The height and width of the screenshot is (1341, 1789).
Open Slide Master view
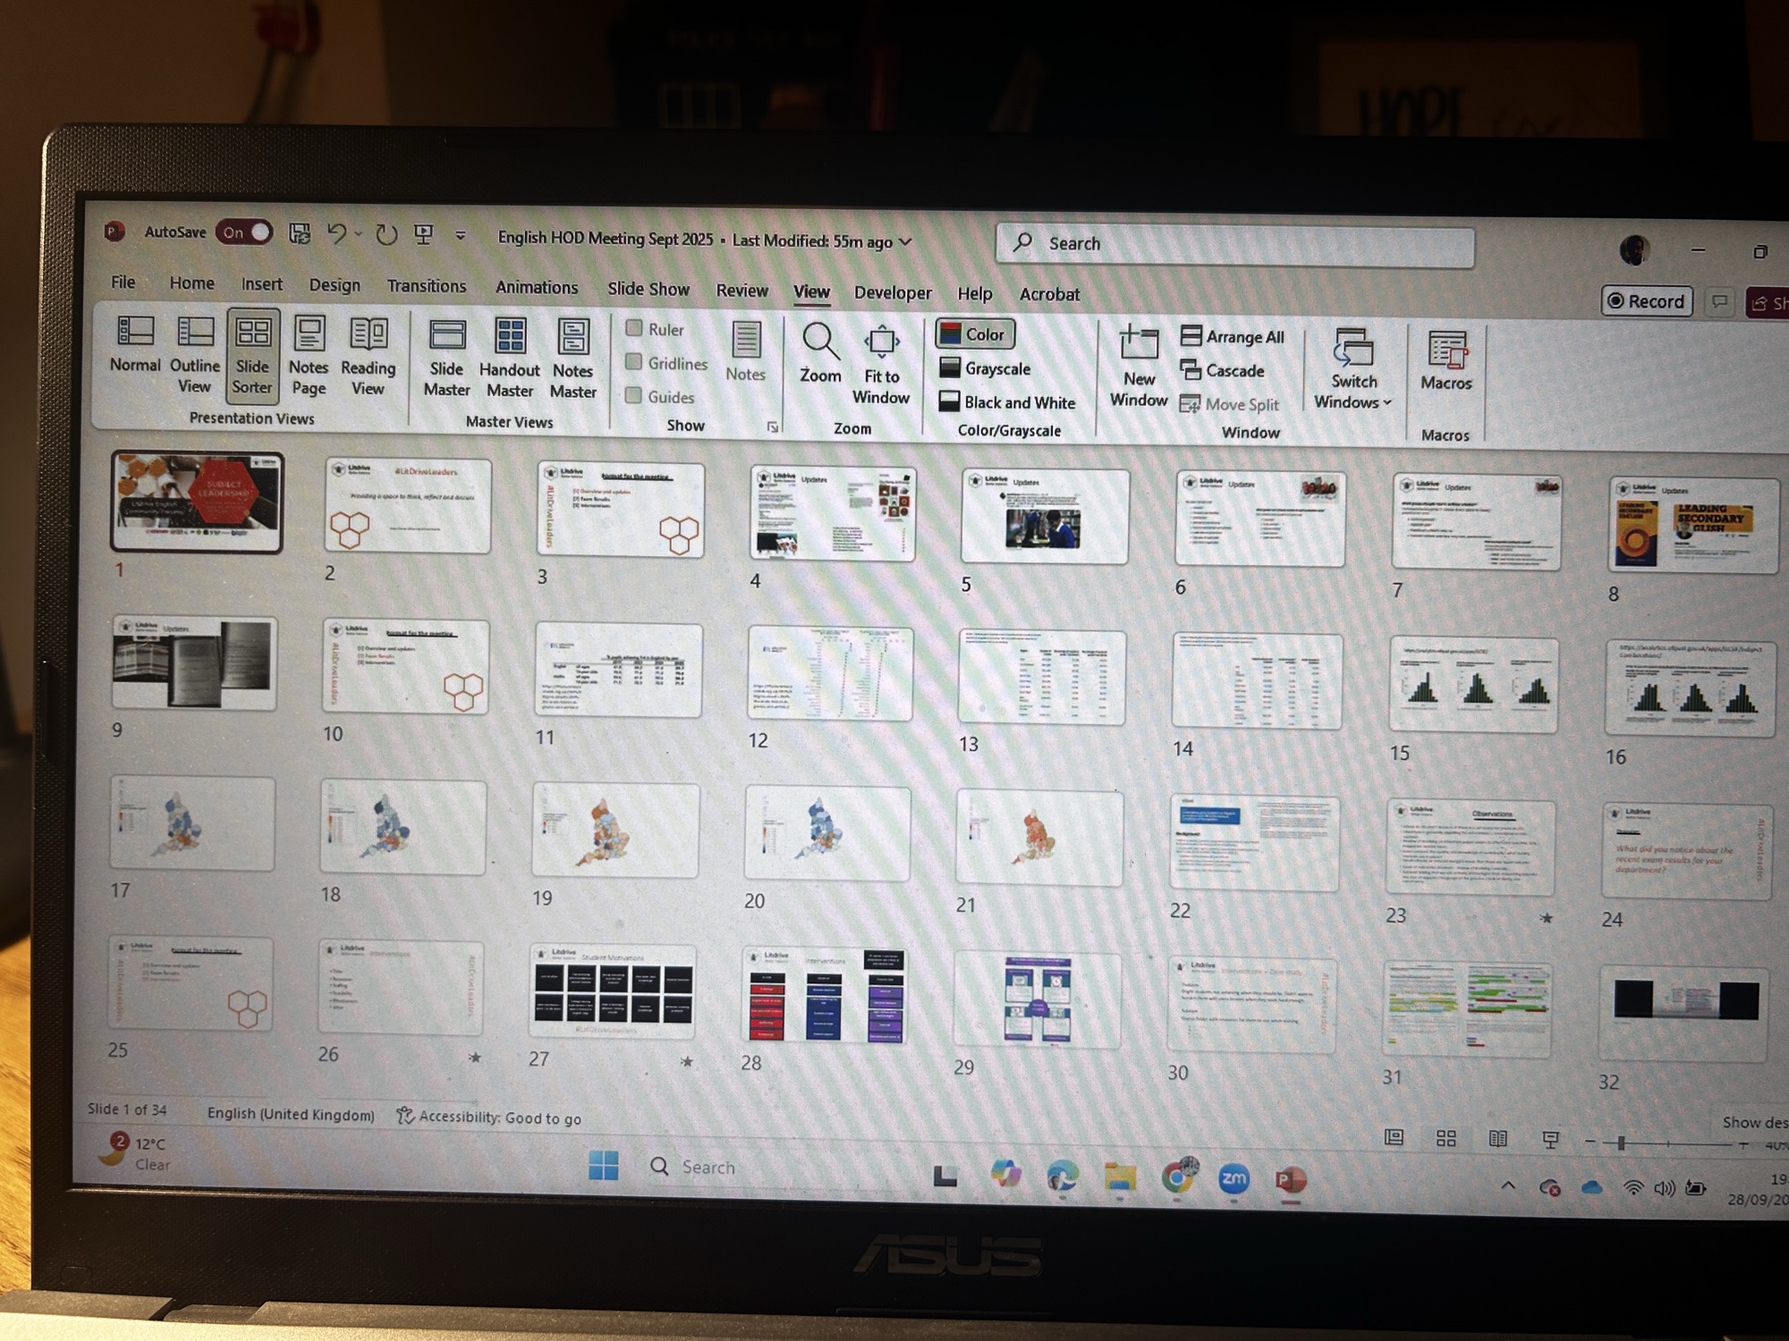click(446, 358)
